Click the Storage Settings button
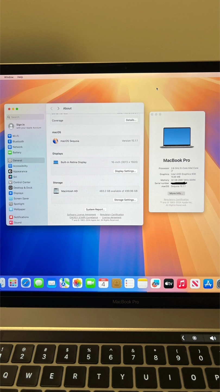220x392 pixels. 125,200
